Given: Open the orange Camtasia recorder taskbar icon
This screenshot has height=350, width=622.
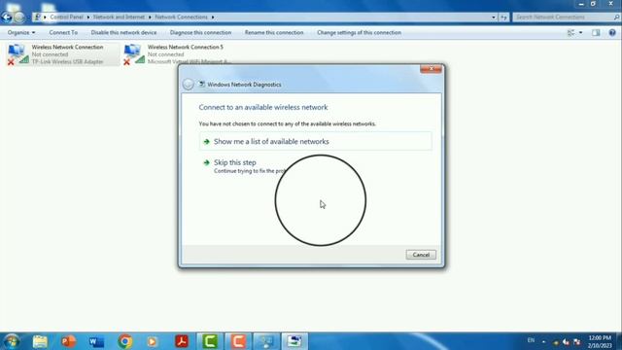Looking at the screenshot, I should point(238,341).
